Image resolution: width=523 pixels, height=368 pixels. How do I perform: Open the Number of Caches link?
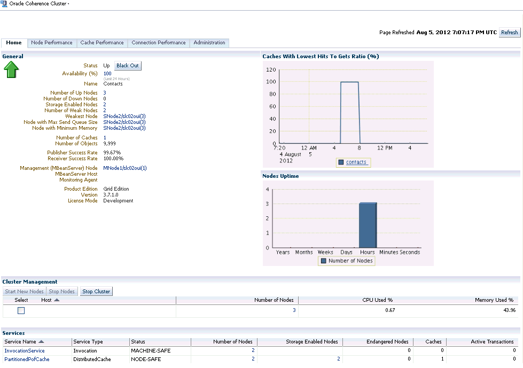105,138
